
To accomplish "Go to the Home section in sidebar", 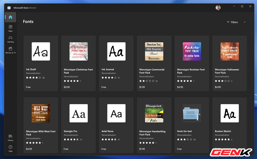I will (x=10, y=17).
